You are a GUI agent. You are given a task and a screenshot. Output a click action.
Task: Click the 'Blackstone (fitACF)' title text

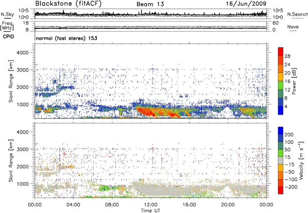[69, 4]
